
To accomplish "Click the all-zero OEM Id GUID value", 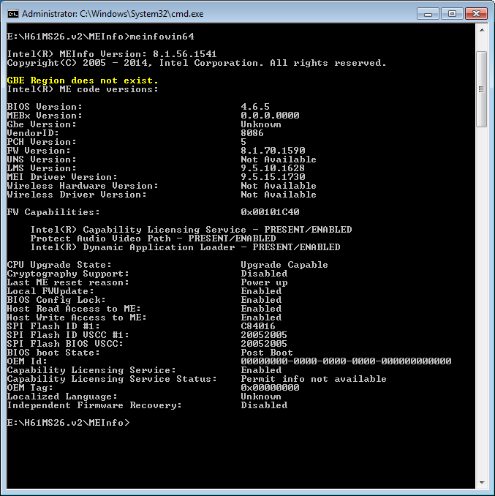I will (346, 361).
